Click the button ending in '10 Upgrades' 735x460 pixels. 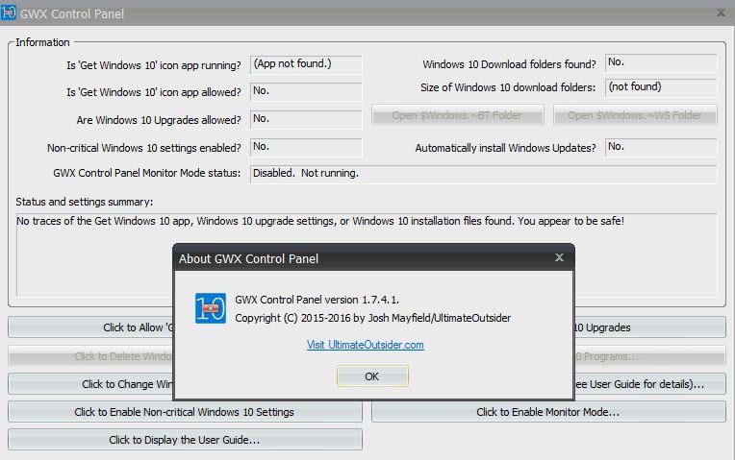click(x=650, y=327)
